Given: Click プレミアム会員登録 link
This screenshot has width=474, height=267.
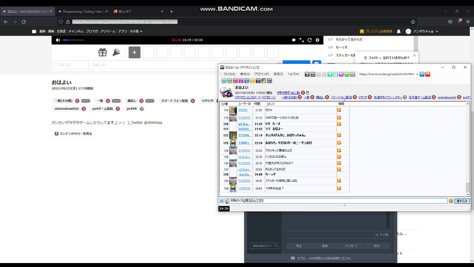Looking at the screenshot, I should point(376,31).
